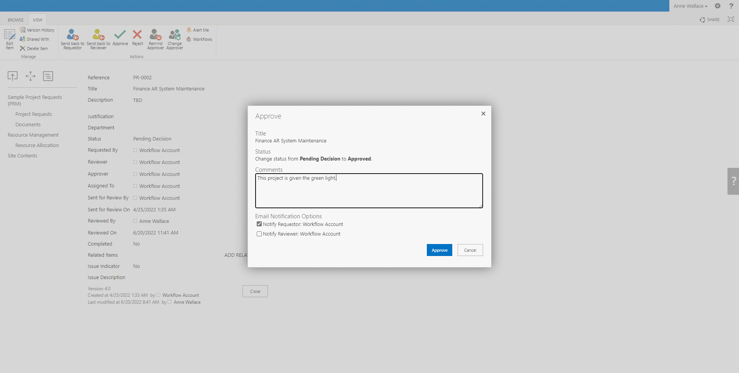Select the Change Approver icon
This screenshot has height=373, width=739.
(175, 35)
